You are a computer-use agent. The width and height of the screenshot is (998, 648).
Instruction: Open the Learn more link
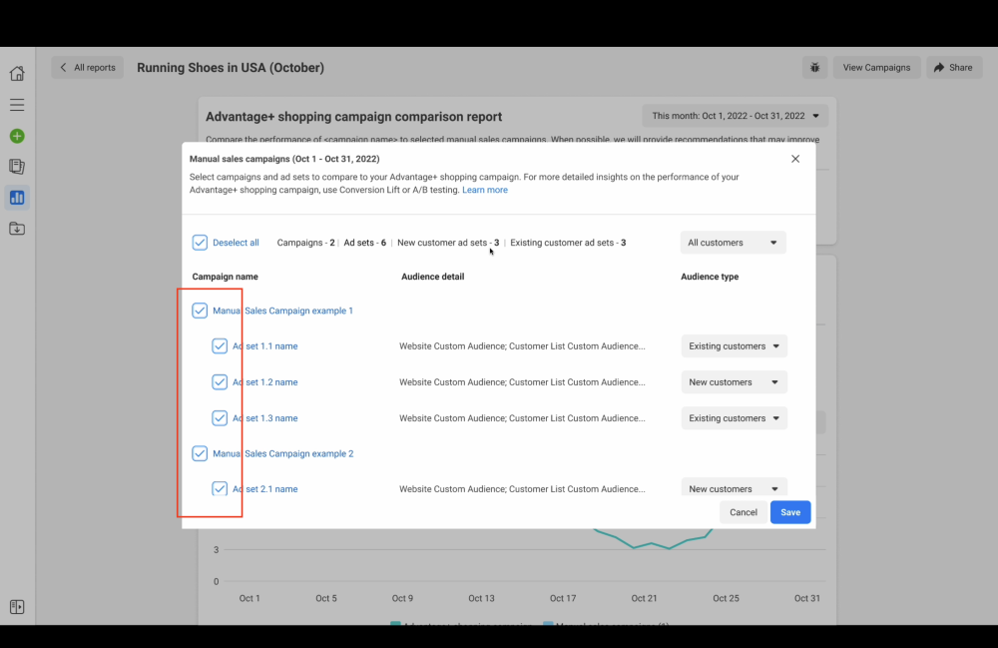[485, 190]
